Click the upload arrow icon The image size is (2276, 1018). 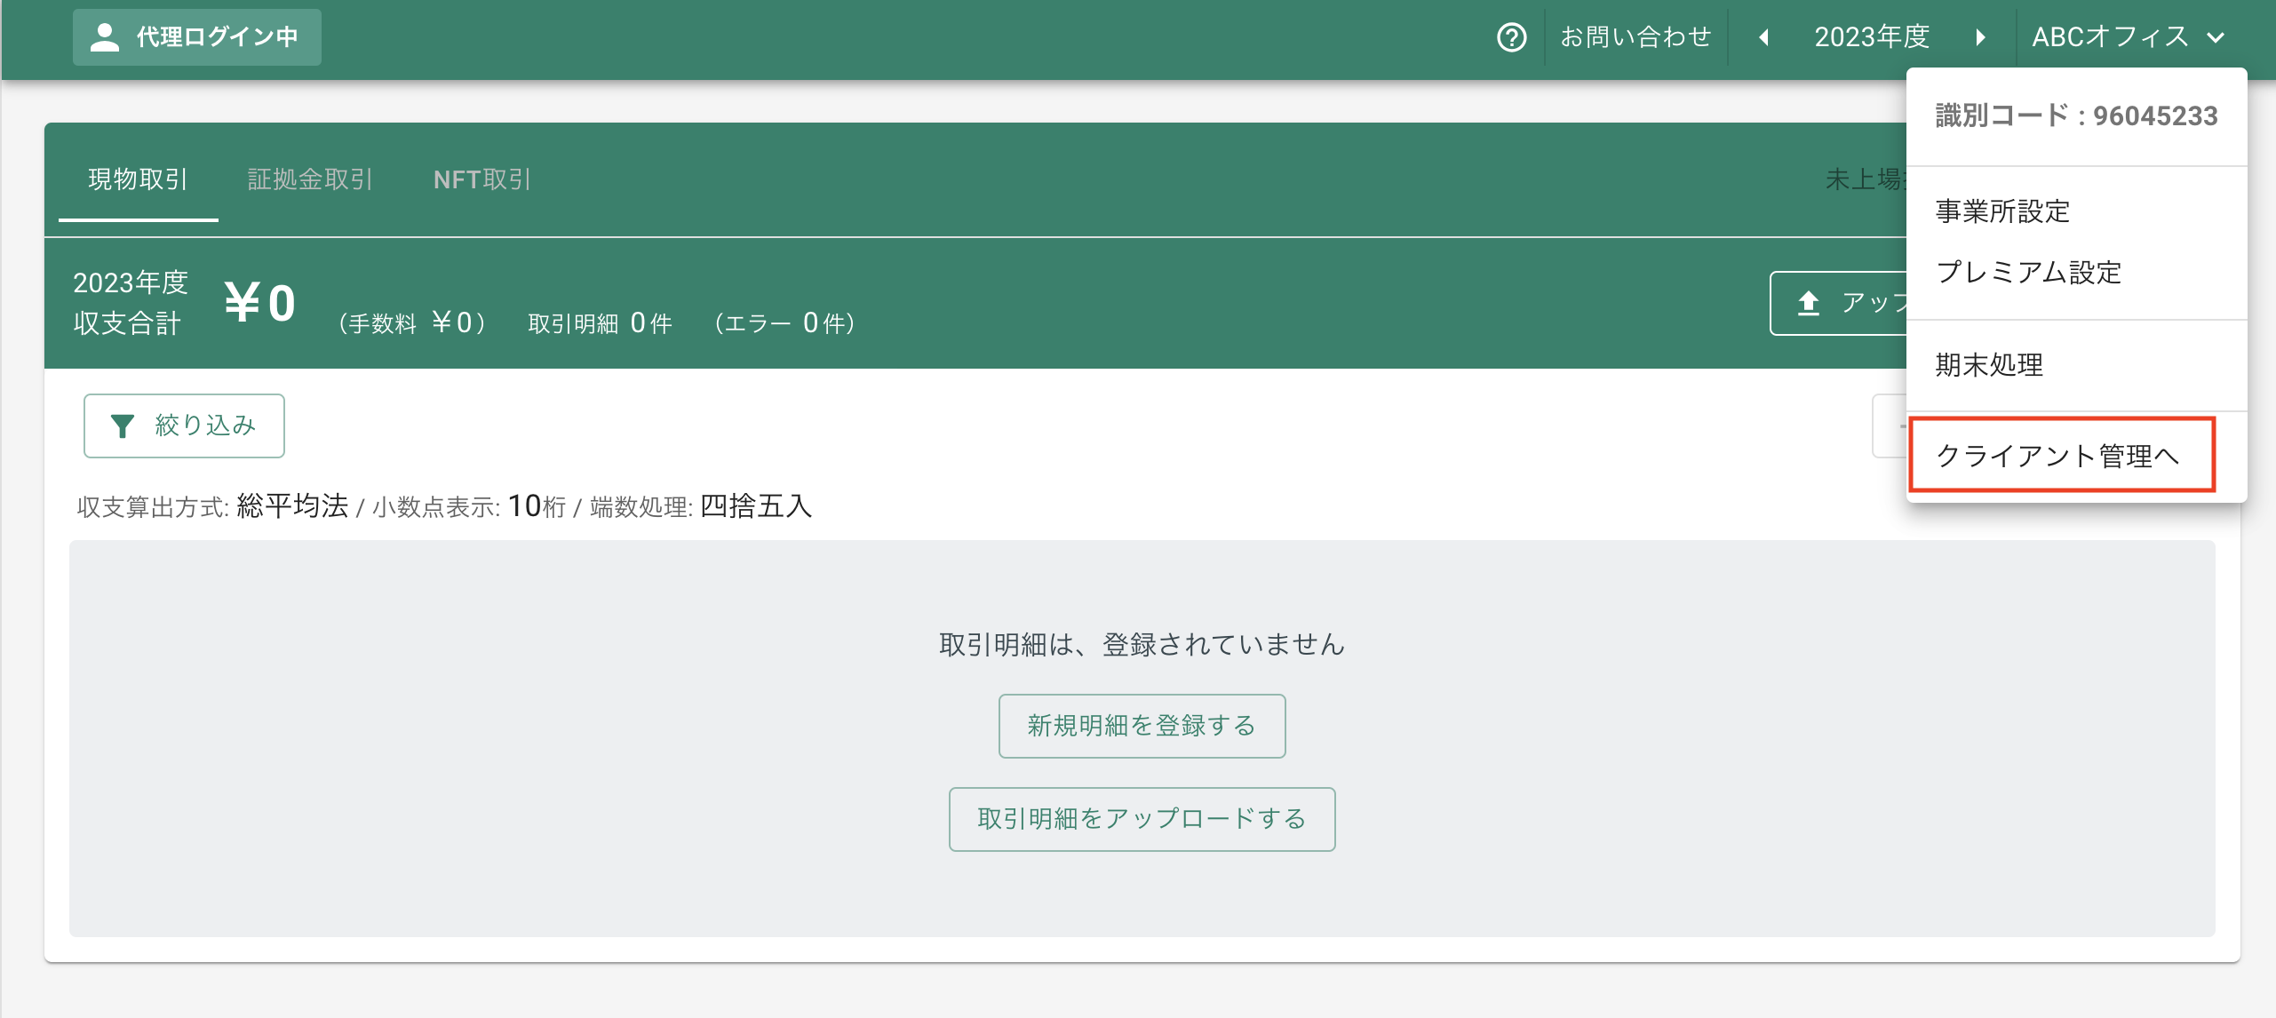pos(1808,303)
